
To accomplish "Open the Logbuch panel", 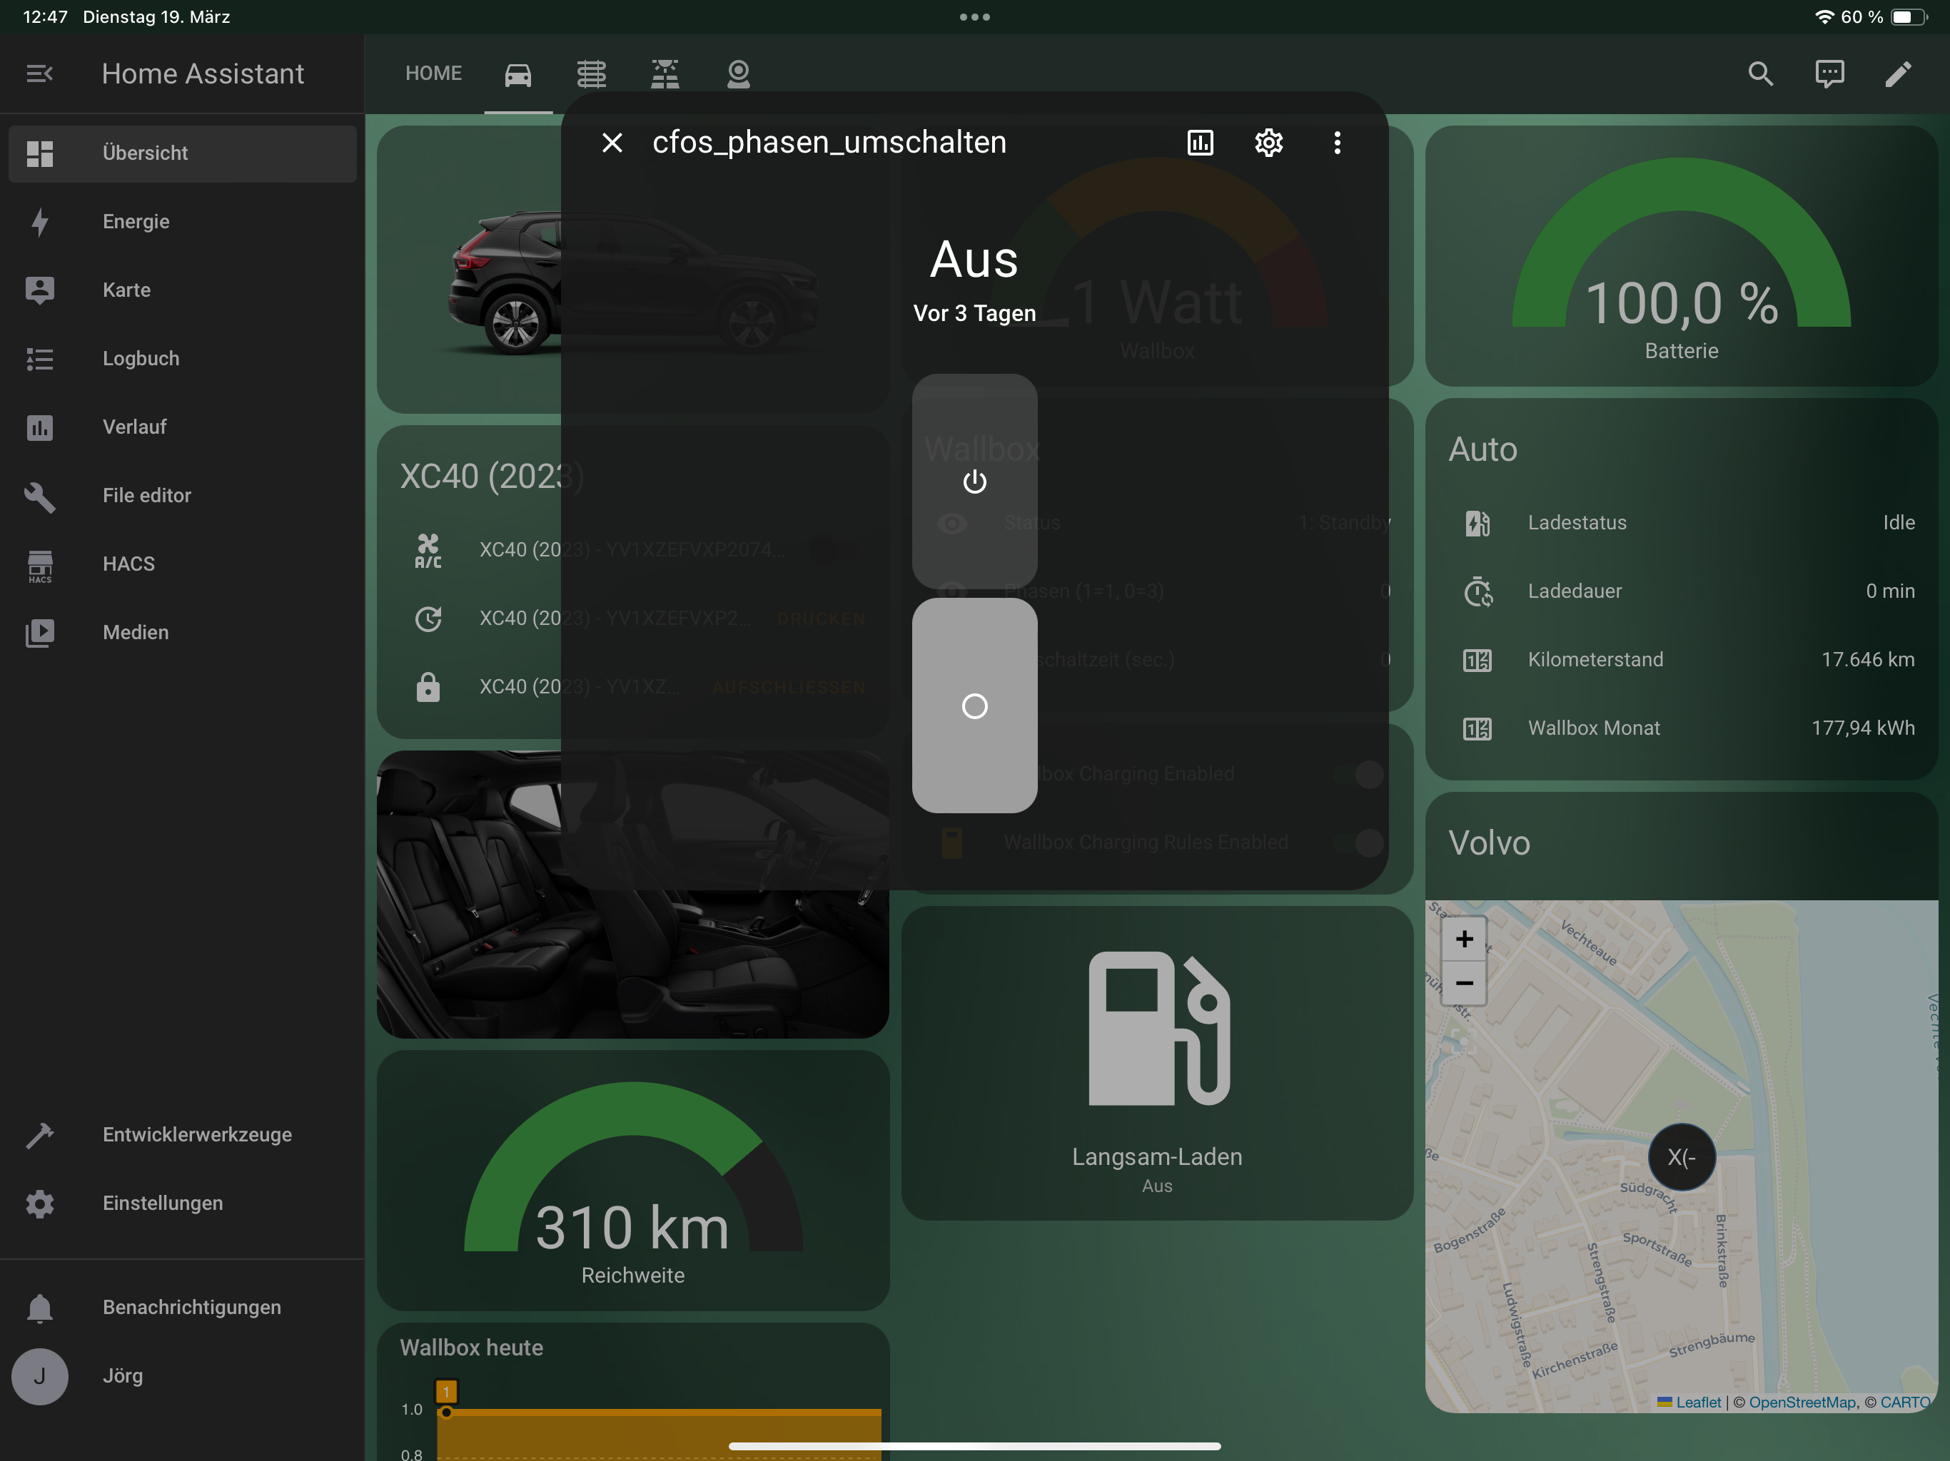I will tap(183, 359).
